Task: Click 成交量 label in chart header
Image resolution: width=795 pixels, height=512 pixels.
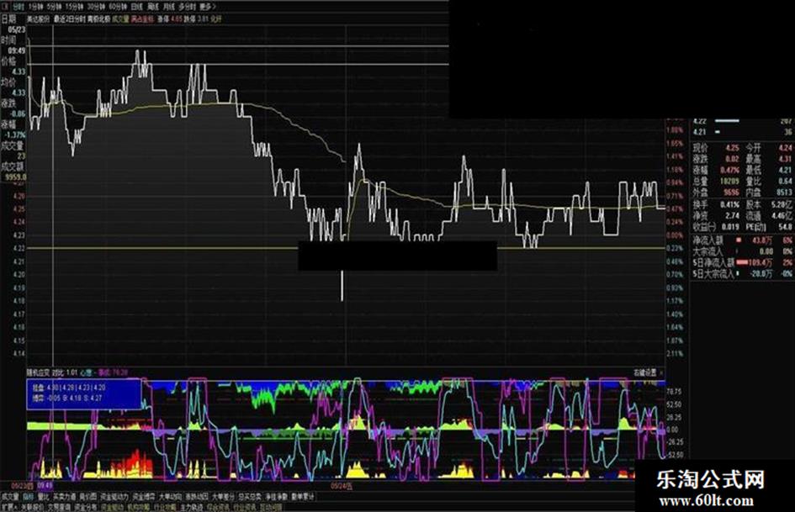Action: [x=120, y=18]
